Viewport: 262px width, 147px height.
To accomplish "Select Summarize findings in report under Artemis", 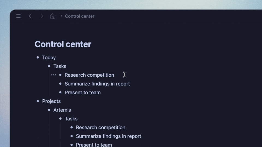I will click(108, 136).
